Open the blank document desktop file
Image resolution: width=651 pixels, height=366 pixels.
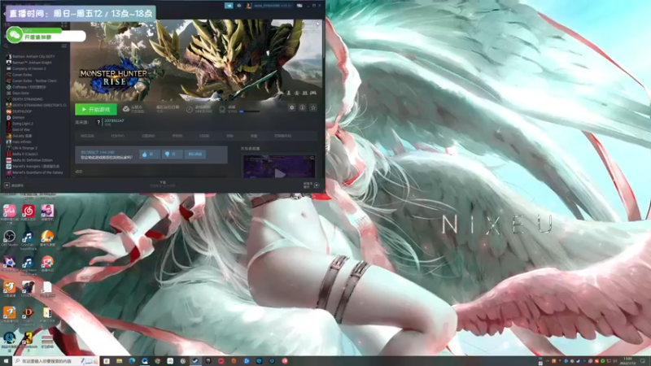pos(47,288)
